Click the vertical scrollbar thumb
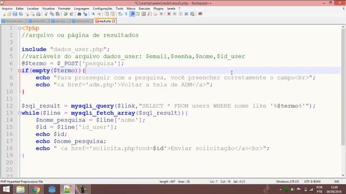Viewport: 346px width, 194px height. [343, 87]
